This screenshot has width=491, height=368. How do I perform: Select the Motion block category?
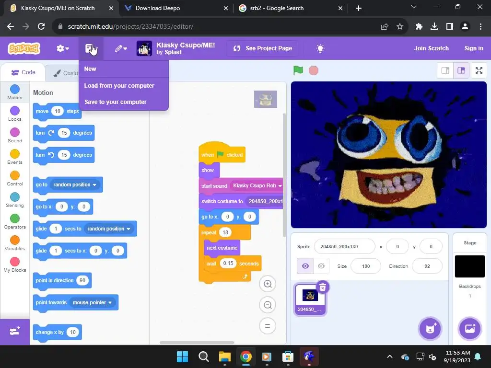pyautogui.click(x=15, y=92)
